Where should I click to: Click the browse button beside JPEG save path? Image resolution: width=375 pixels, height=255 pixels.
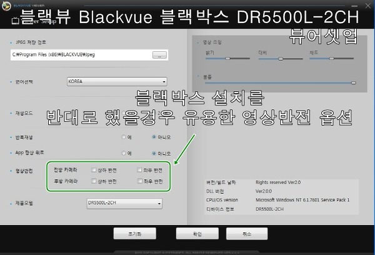[159, 55]
